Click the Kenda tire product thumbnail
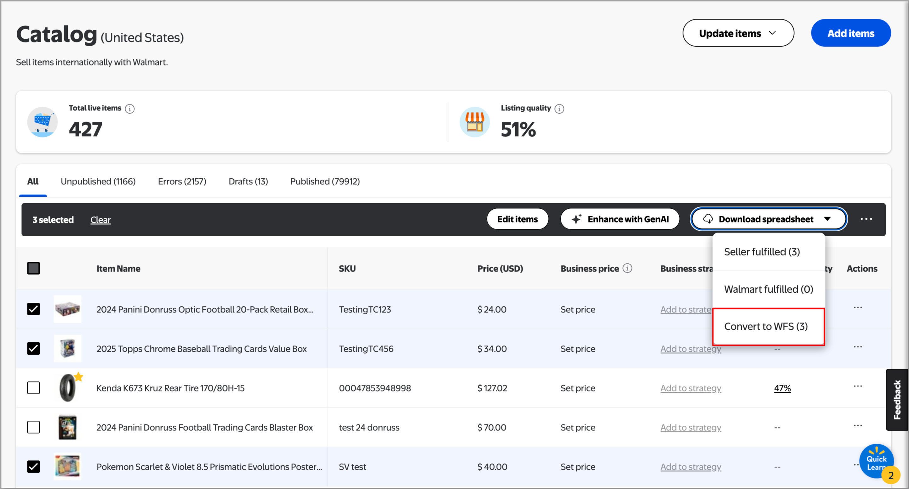The width and height of the screenshot is (909, 489). coord(67,388)
